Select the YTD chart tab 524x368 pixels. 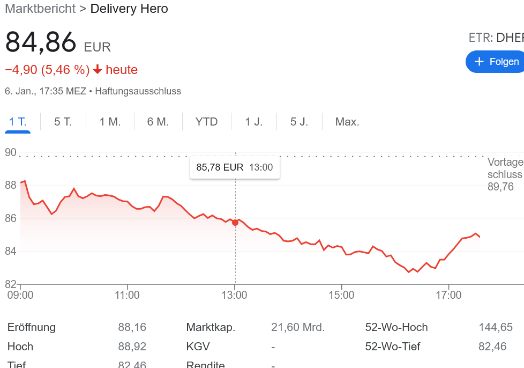pyautogui.click(x=206, y=122)
